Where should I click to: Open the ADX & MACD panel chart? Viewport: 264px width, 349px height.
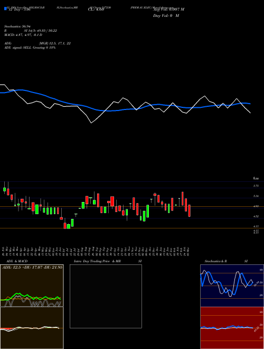coord(32,286)
